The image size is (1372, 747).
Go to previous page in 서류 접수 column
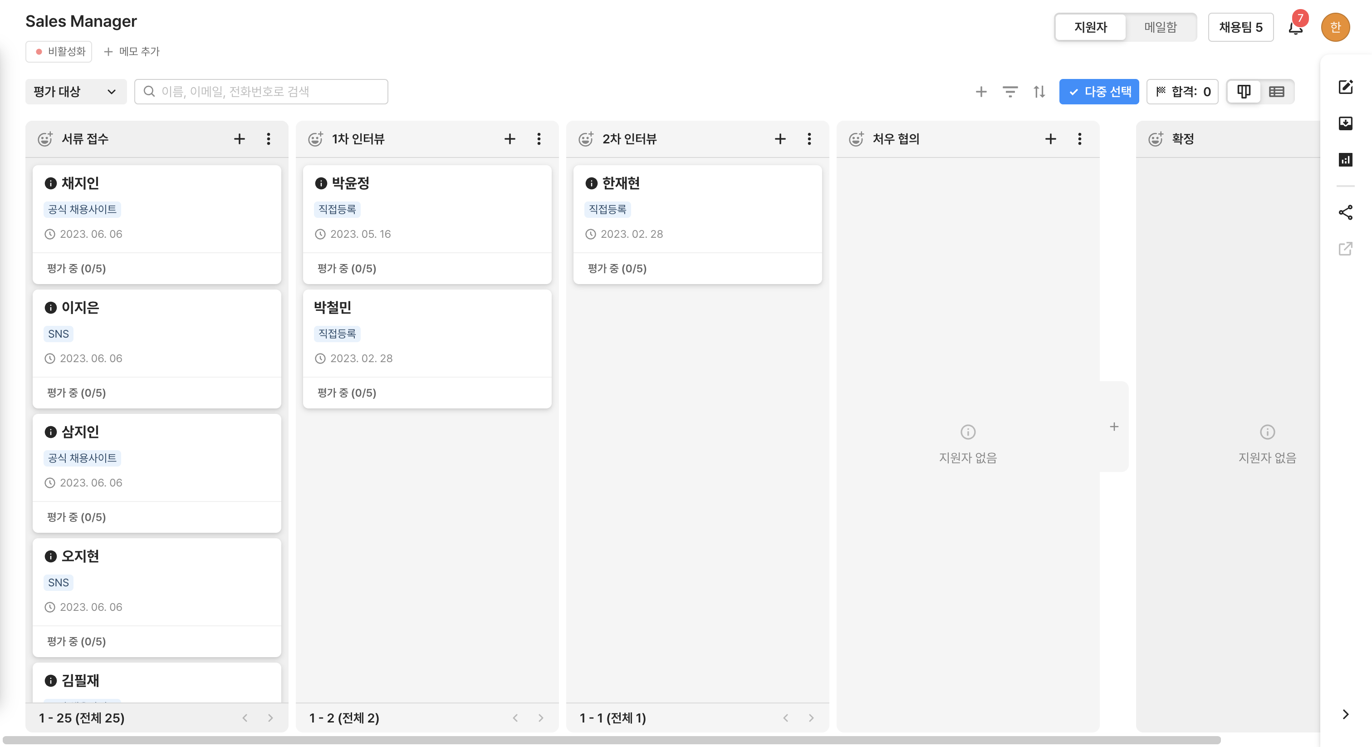(245, 718)
